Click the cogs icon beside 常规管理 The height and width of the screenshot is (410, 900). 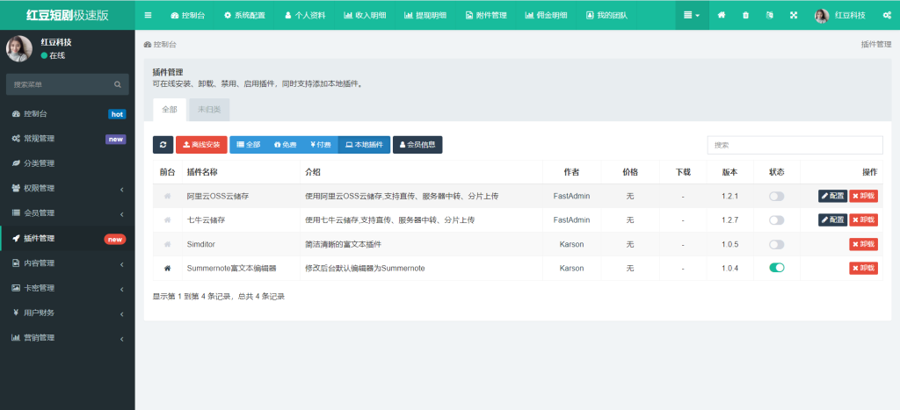(16, 139)
